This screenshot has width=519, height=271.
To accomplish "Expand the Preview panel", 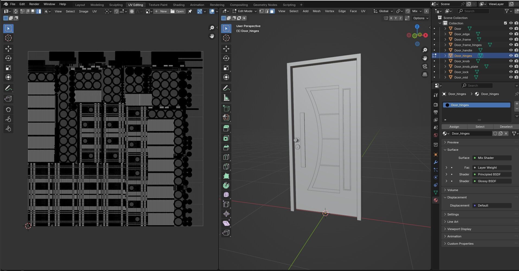I will pos(453,142).
